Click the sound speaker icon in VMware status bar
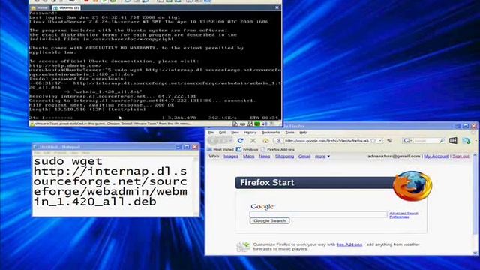The image size is (480, 270). coord(265,124)
